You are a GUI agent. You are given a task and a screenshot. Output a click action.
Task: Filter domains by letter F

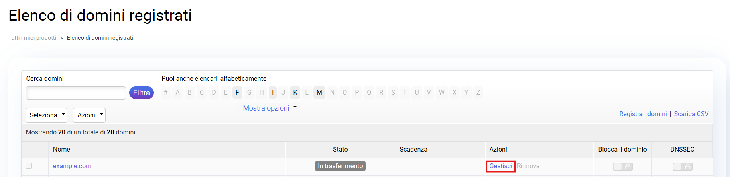237,93
